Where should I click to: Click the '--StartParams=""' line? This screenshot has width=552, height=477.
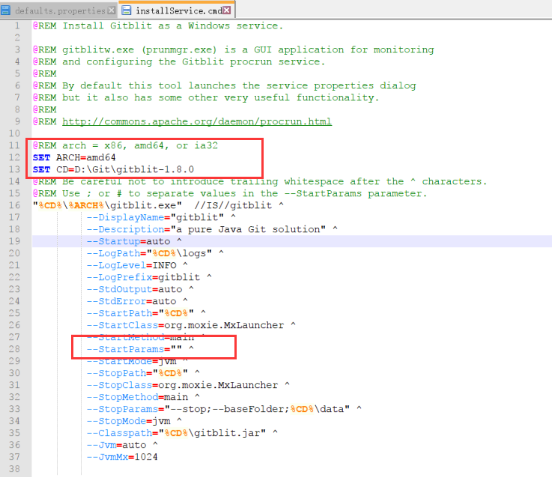[140, 349]
